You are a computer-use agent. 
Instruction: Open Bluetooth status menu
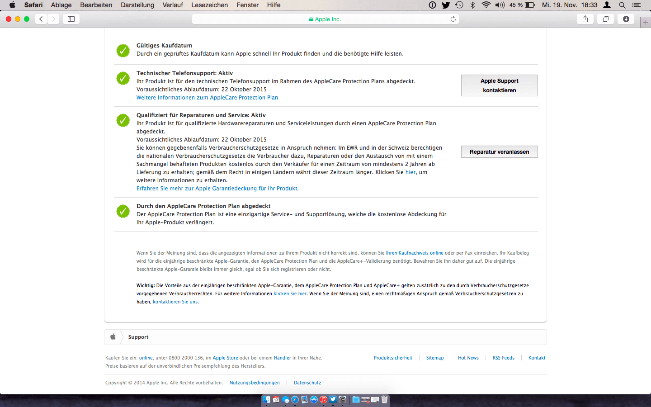[x=472, y=5]
